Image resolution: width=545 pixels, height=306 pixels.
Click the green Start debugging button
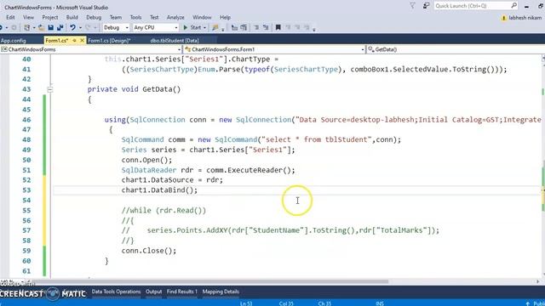coord(192,27)
